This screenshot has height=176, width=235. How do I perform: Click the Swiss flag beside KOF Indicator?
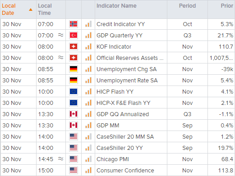coord(74,47)
